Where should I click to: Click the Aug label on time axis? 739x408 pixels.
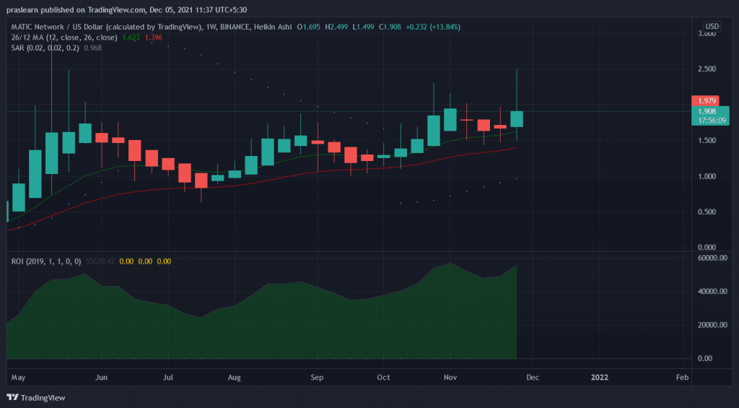pos(234,377)
